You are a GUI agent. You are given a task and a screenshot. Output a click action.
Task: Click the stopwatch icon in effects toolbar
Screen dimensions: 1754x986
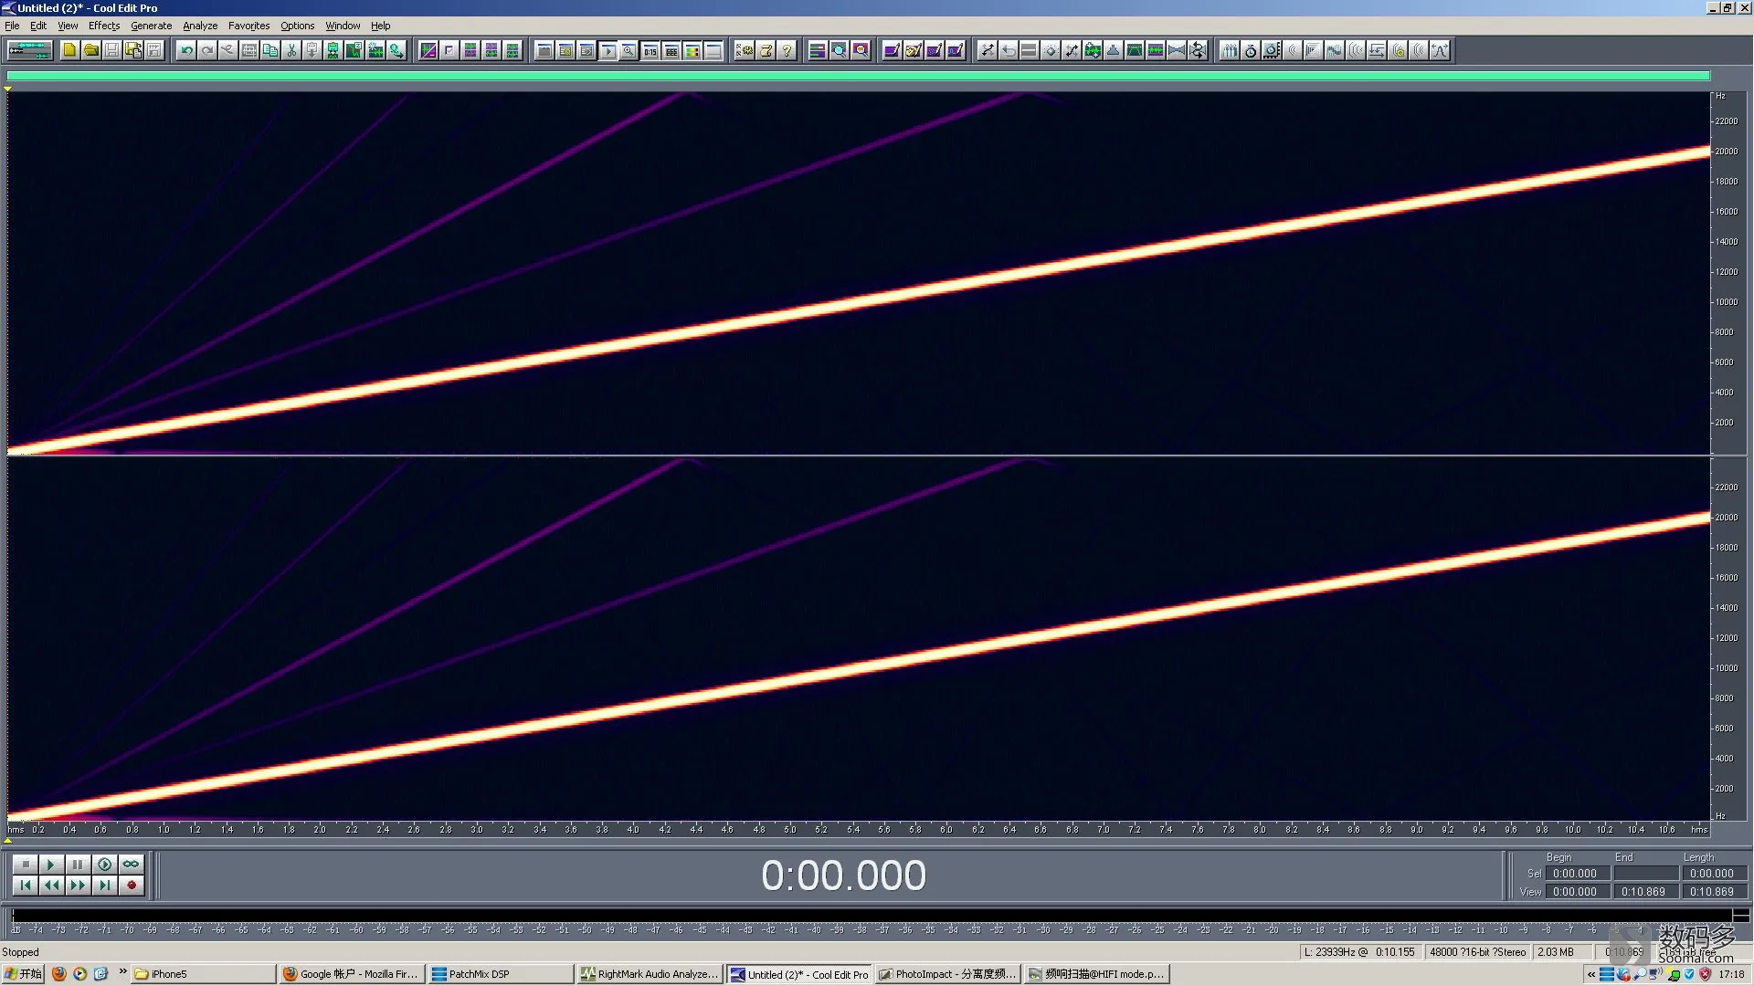(1251, 50)
